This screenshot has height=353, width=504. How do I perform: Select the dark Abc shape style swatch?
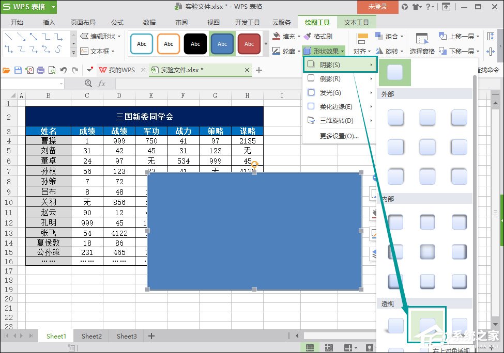pos(195,44)
